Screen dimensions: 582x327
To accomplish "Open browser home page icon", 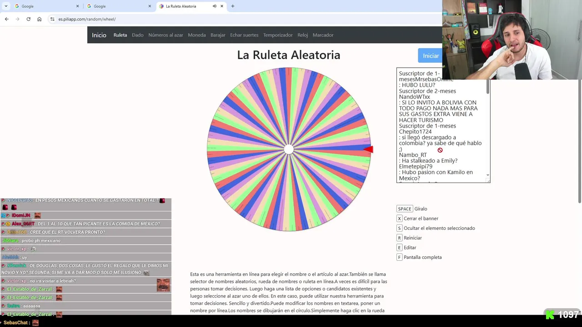I will pyautogui.click(x=40, y=19).
